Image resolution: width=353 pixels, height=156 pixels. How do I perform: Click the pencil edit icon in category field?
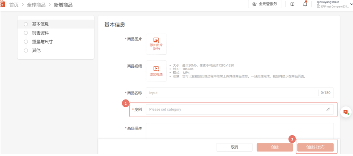(x=328, y=109)
